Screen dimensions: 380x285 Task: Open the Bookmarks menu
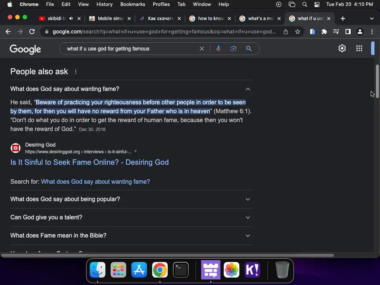point(132,4)
